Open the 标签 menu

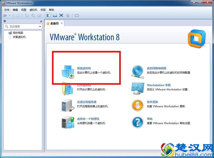[43, 10]
